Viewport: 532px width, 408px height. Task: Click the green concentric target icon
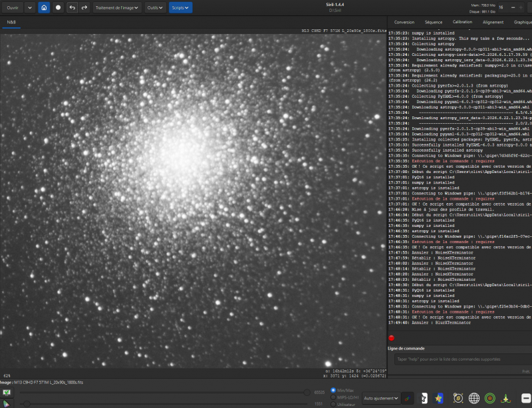point(490,398)
